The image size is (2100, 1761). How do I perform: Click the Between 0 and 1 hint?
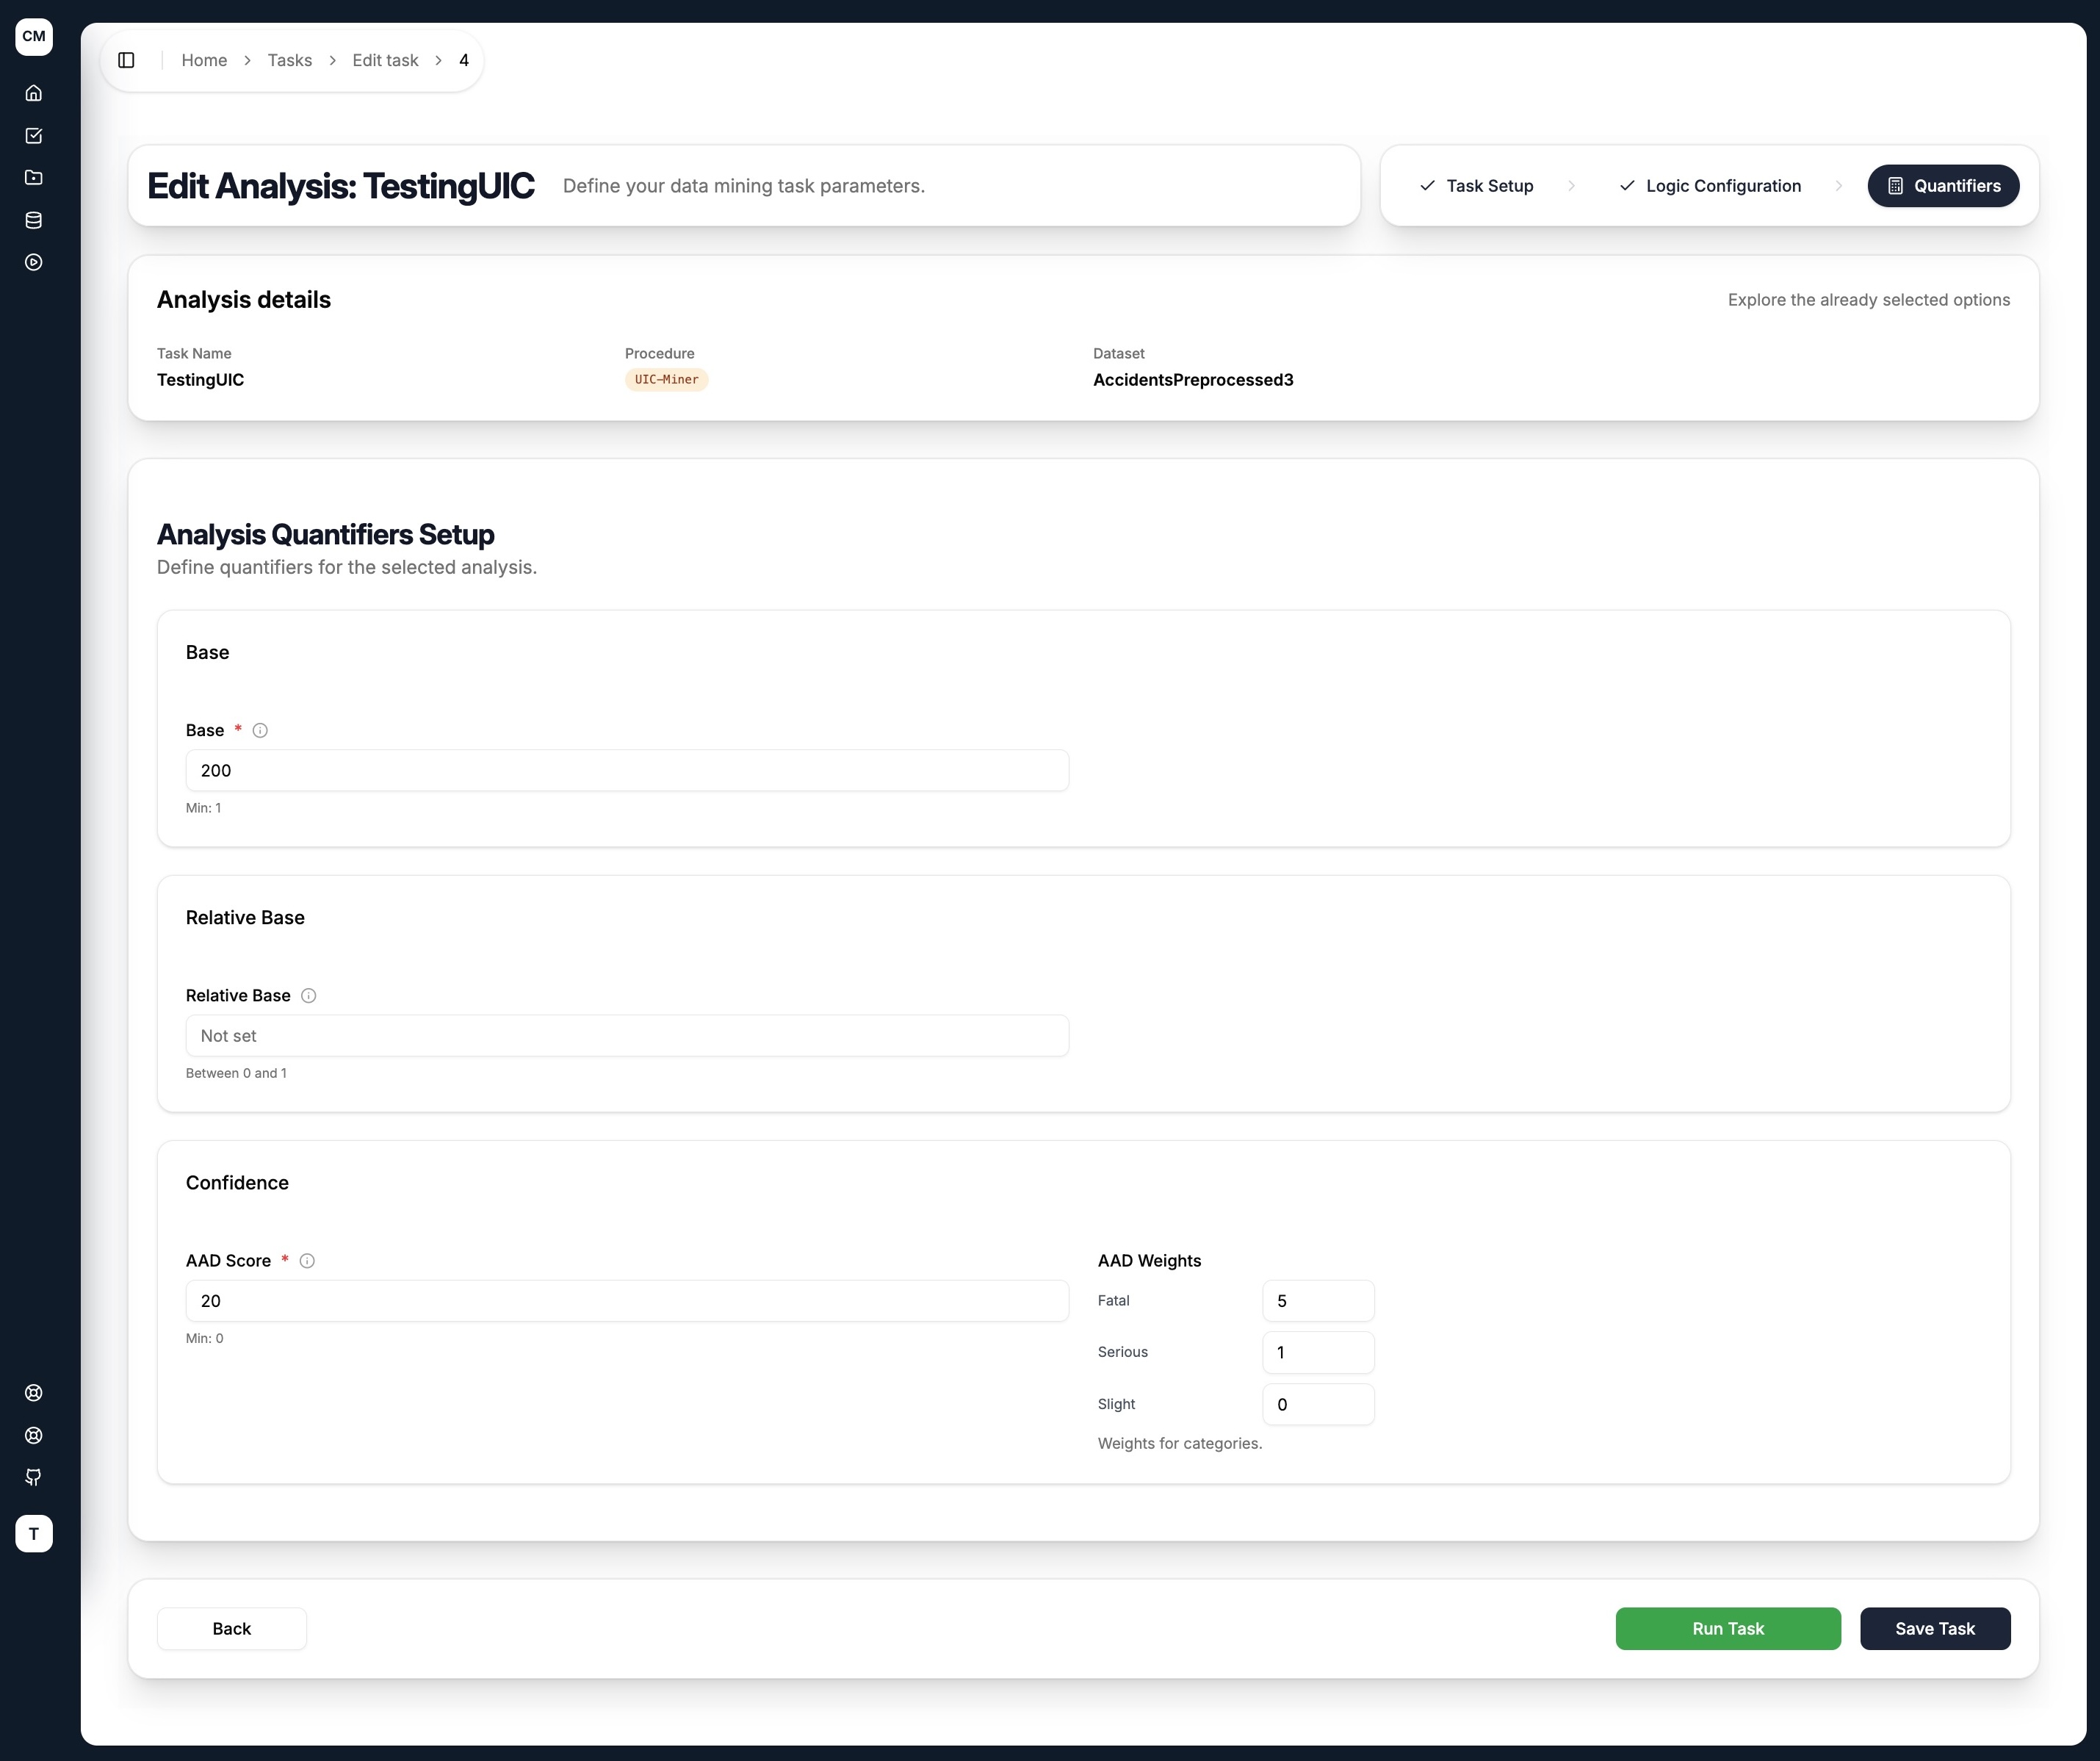(x=236, y=1074)
